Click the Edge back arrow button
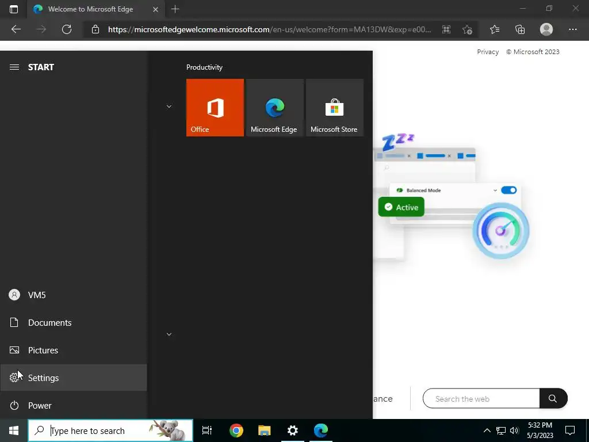589x442 pixels. click(x=16, y=29)
